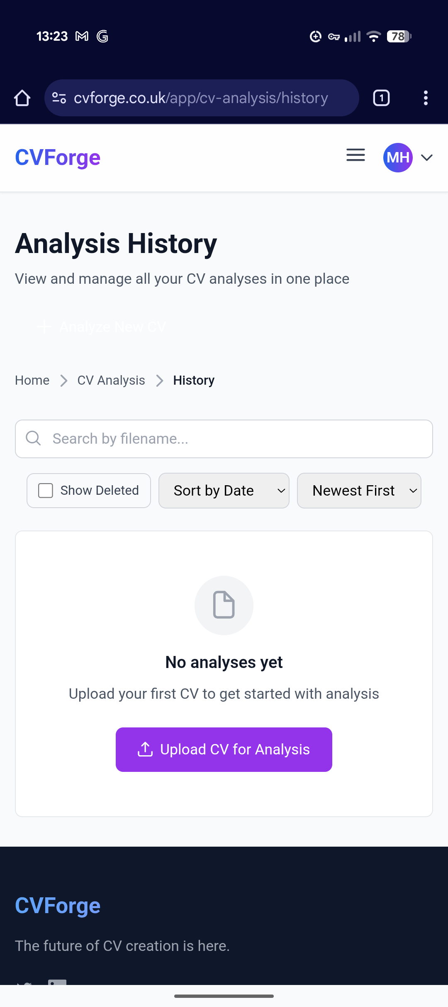Click the Upload CV for Analysis button
This screenshot has width=448, height=1007.
click(224, 749)
